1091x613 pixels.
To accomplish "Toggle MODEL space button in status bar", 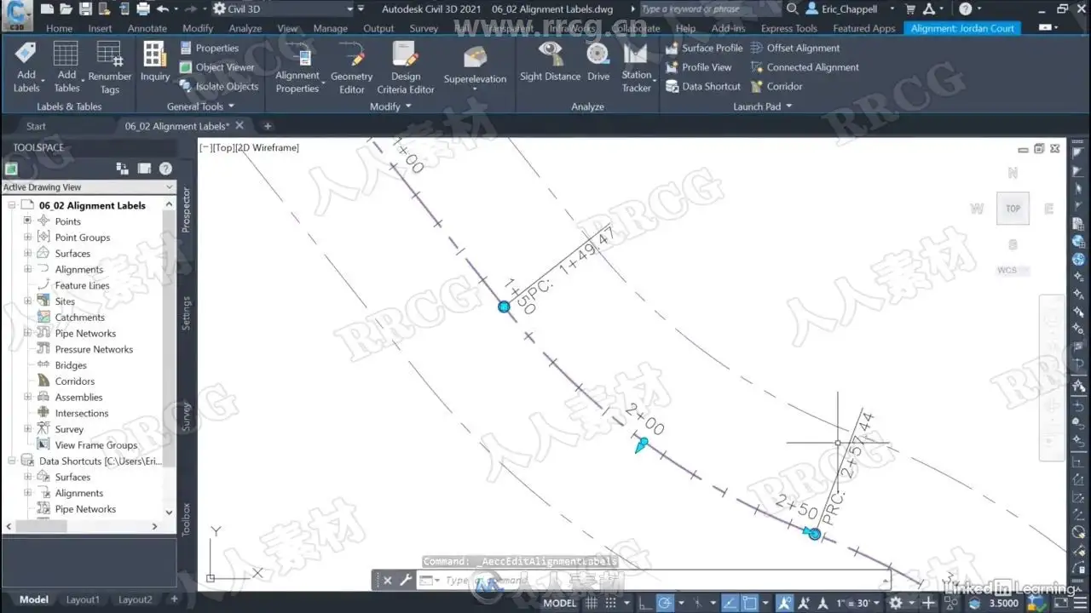I will point(560,603).
